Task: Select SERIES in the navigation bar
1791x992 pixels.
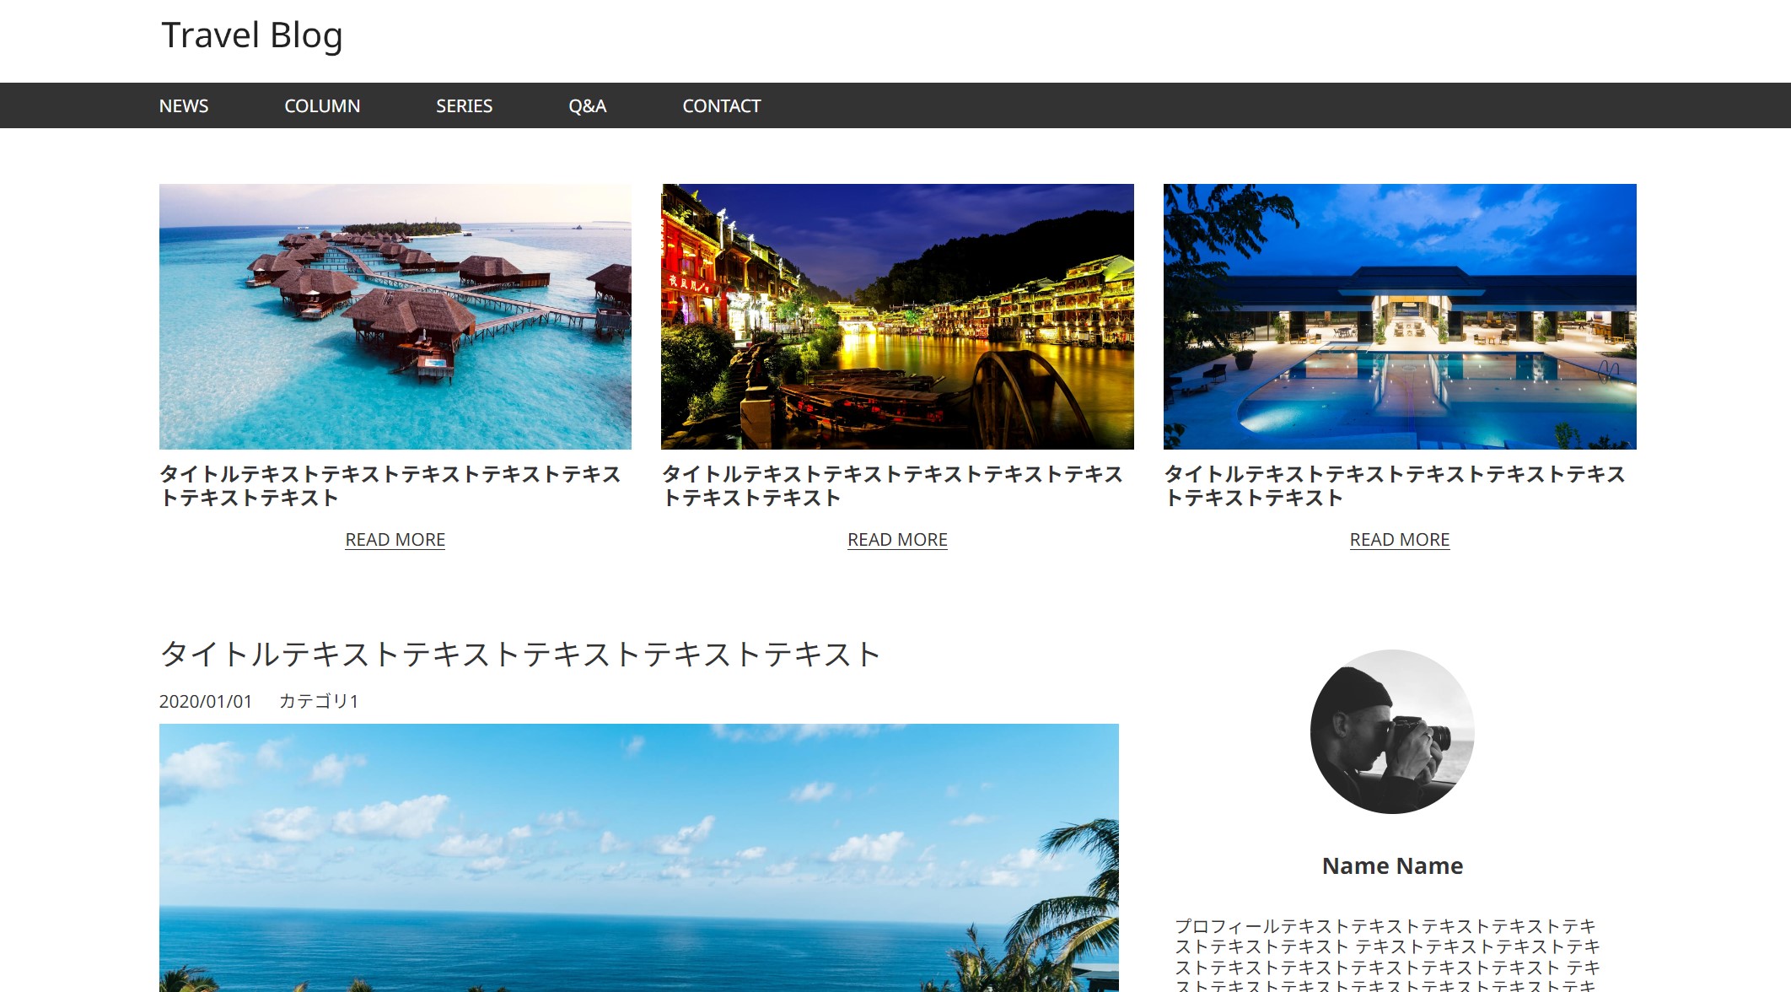Action: tap(464, 106)
